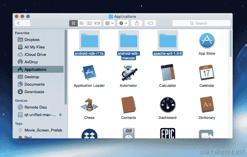Open All My Files in sidebar
Image resolution: width=247 pixels, height=157 pixels.
coord(38,47)
